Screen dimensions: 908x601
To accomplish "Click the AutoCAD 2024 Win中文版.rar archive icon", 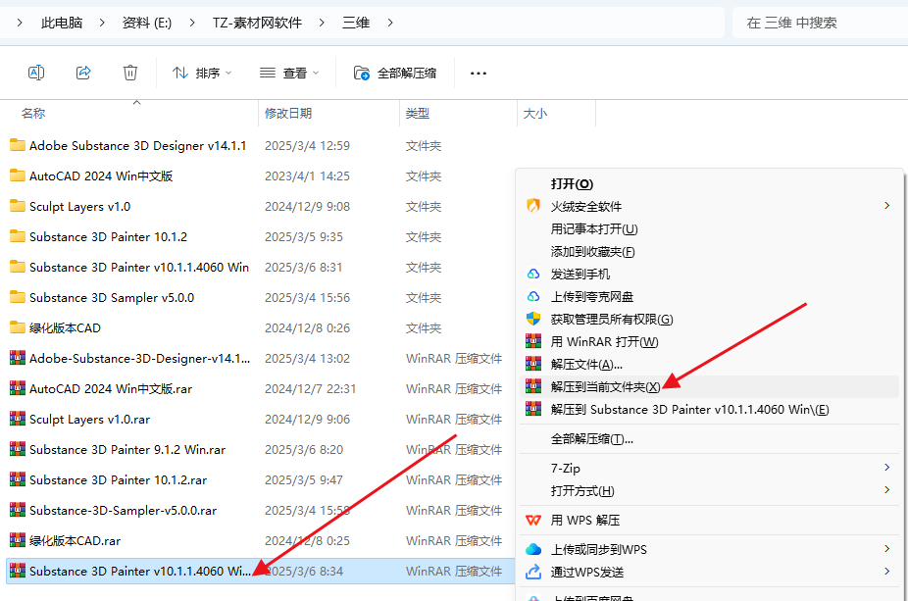I will point(18,388).
